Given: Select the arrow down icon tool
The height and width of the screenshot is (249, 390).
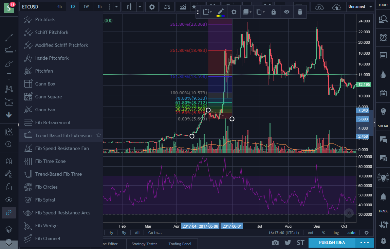Looking at the screenshot, I should (x=9, y=115).
